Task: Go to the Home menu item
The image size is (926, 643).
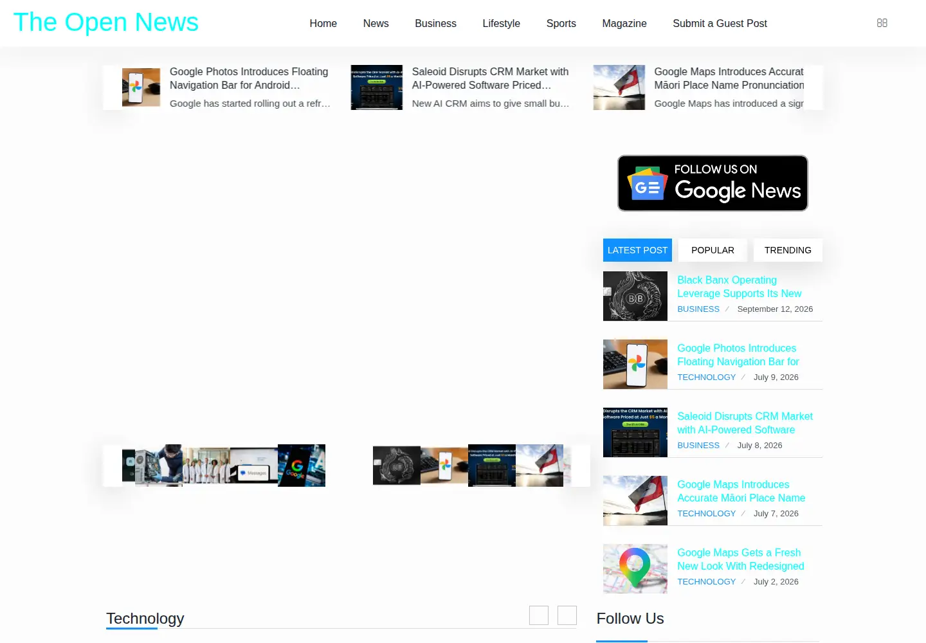Action: click(323, 23)
